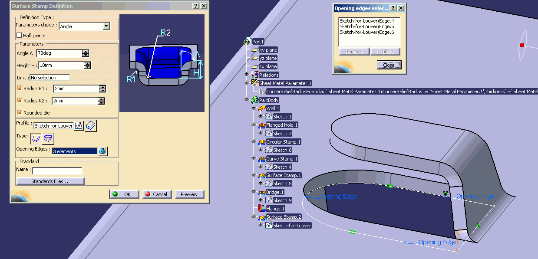Collapse the PartBody tree node

click(247, 100)
